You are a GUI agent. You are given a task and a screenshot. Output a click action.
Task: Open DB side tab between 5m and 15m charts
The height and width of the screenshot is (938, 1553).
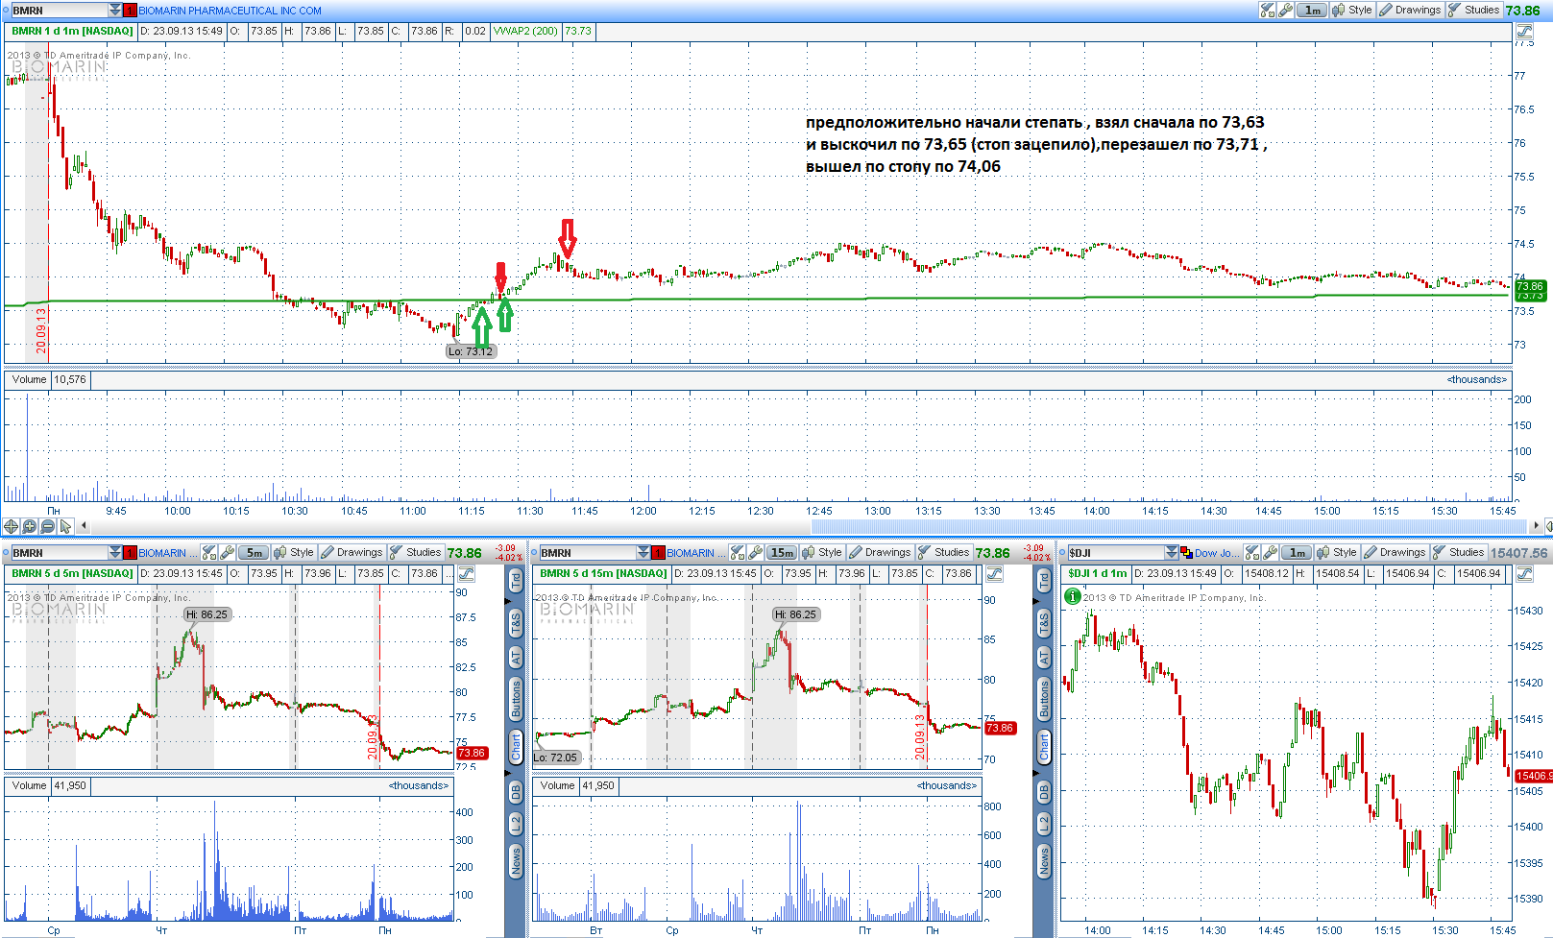click(x=516, y=792)
